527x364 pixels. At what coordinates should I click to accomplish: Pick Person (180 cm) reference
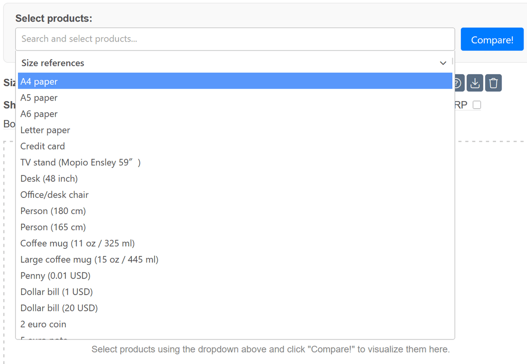pos(53,211)
